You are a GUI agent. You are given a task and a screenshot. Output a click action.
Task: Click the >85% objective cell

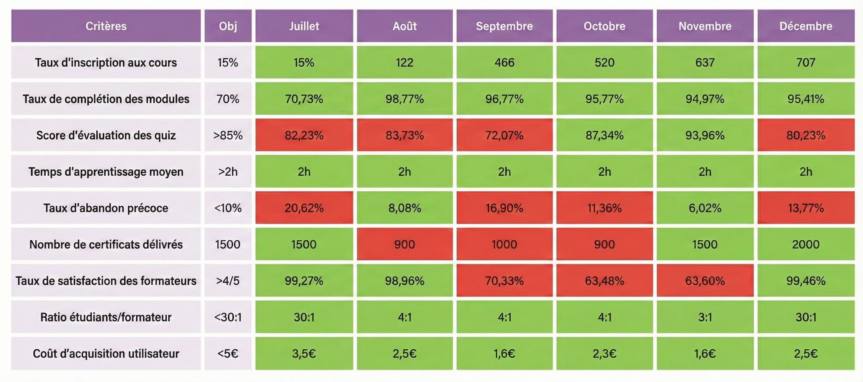pyautogui.click(x=228, y=135)
